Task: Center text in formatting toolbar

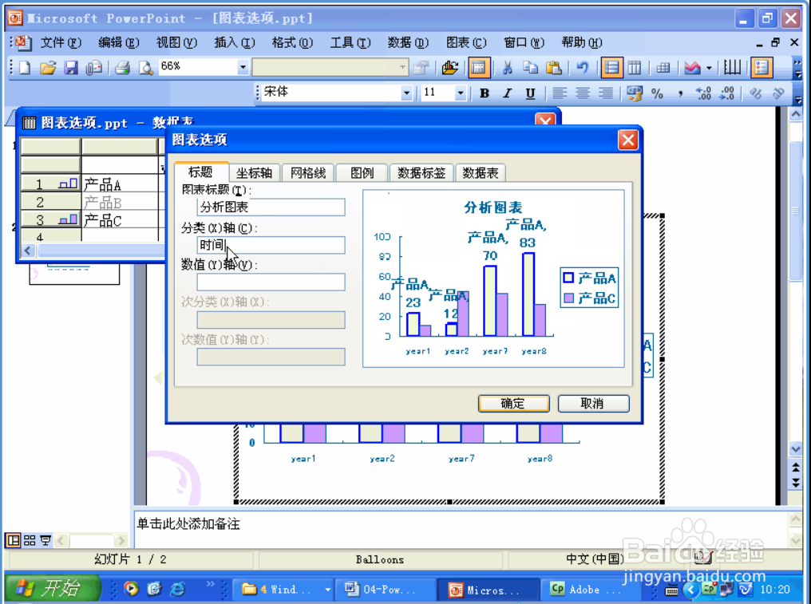Action: pos(583,93)
